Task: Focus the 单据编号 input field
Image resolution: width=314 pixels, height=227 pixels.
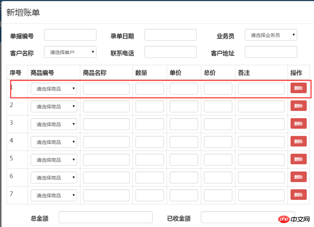Action: coord(70,35)
